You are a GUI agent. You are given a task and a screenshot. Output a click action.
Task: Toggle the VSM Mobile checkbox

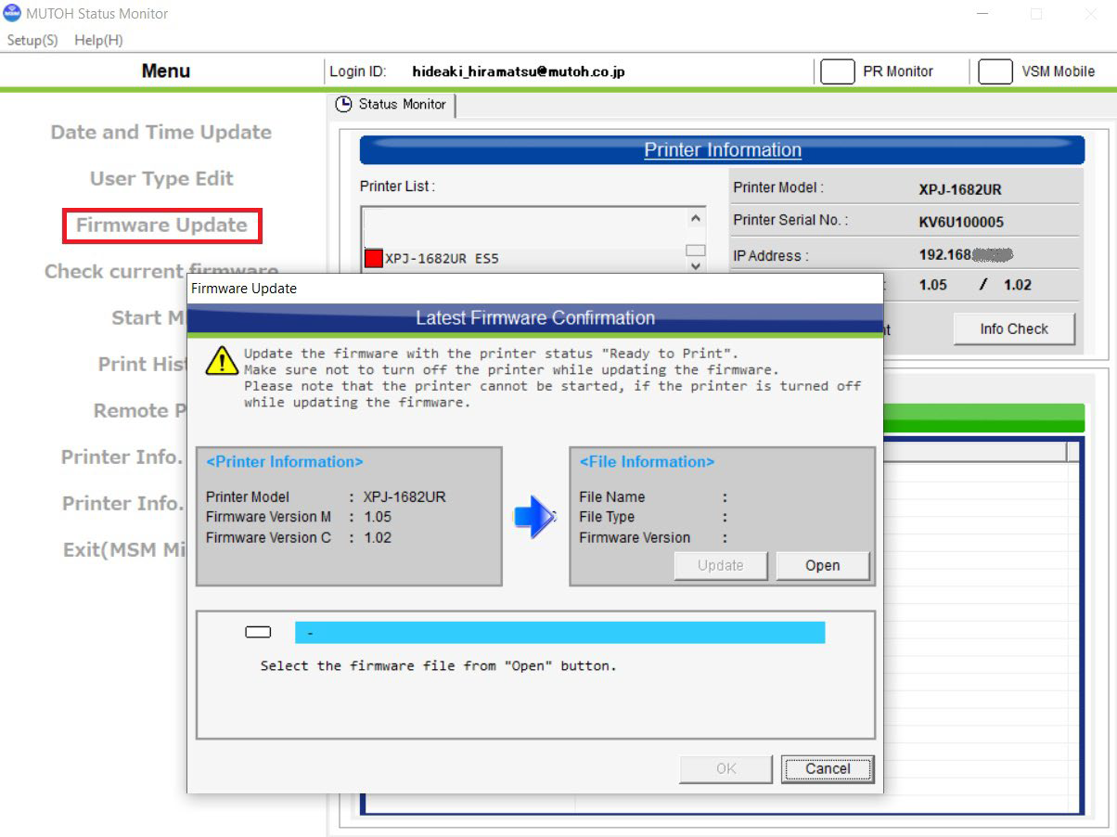[x=995, y=71]
